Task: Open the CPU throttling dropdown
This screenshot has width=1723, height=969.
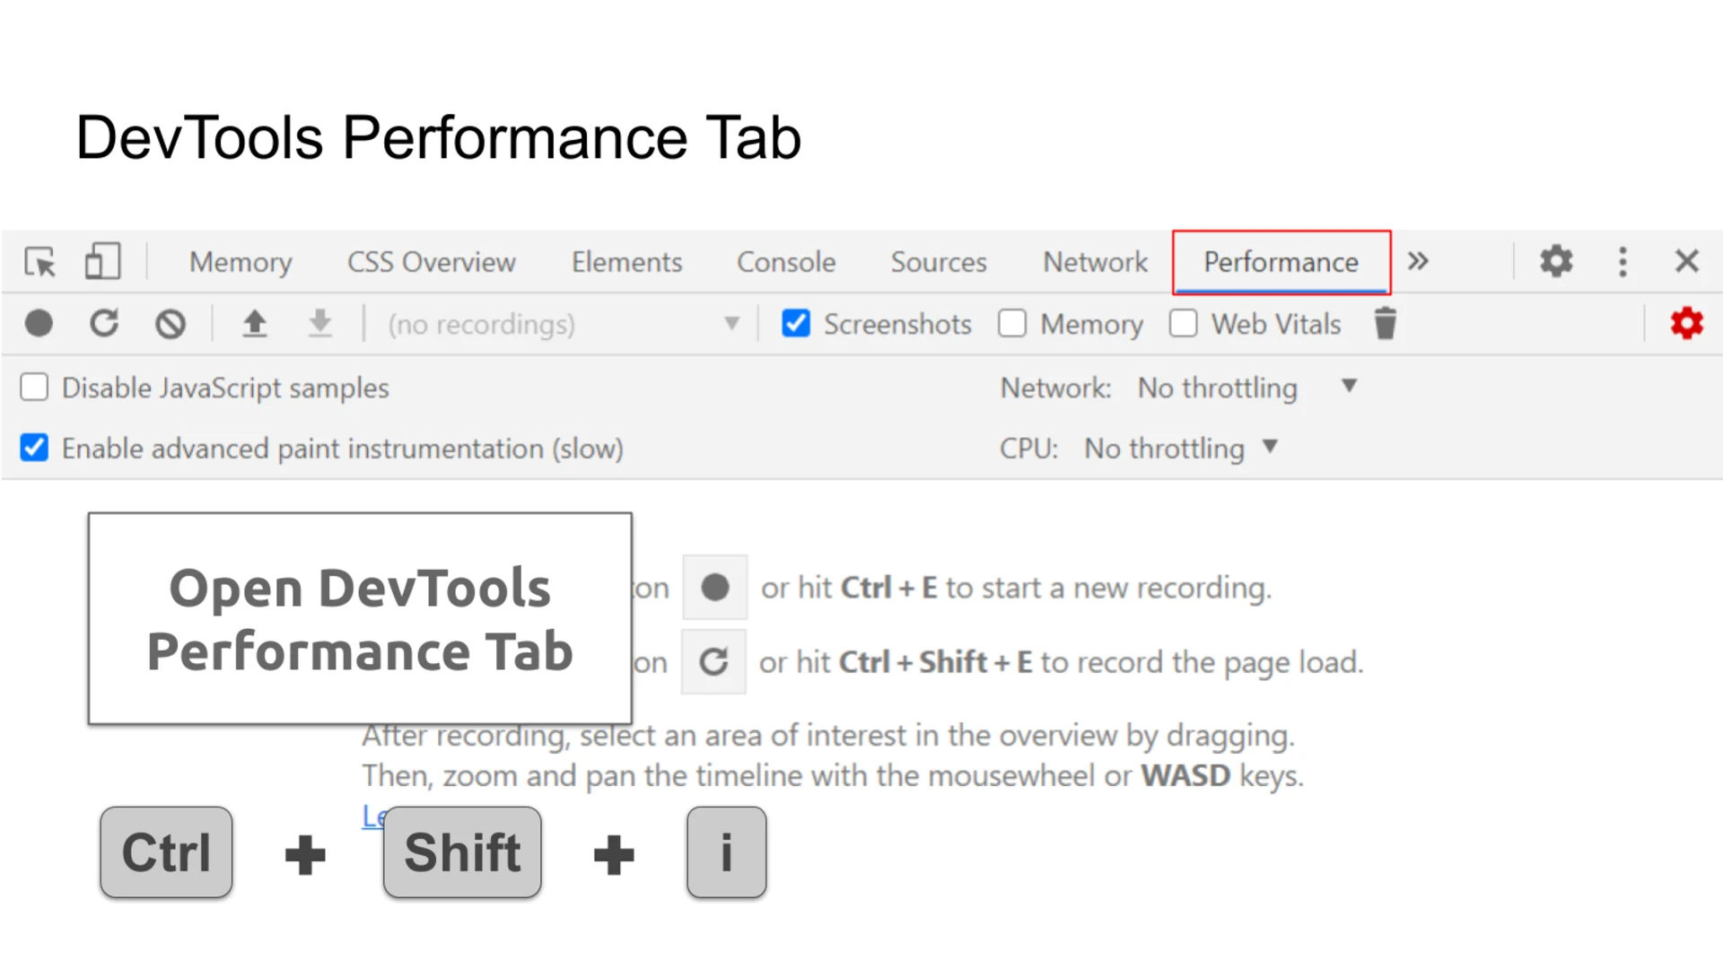Action: coord(1176,449)
